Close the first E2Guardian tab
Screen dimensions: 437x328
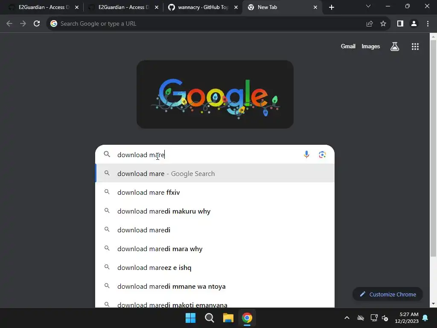point(77,7)
